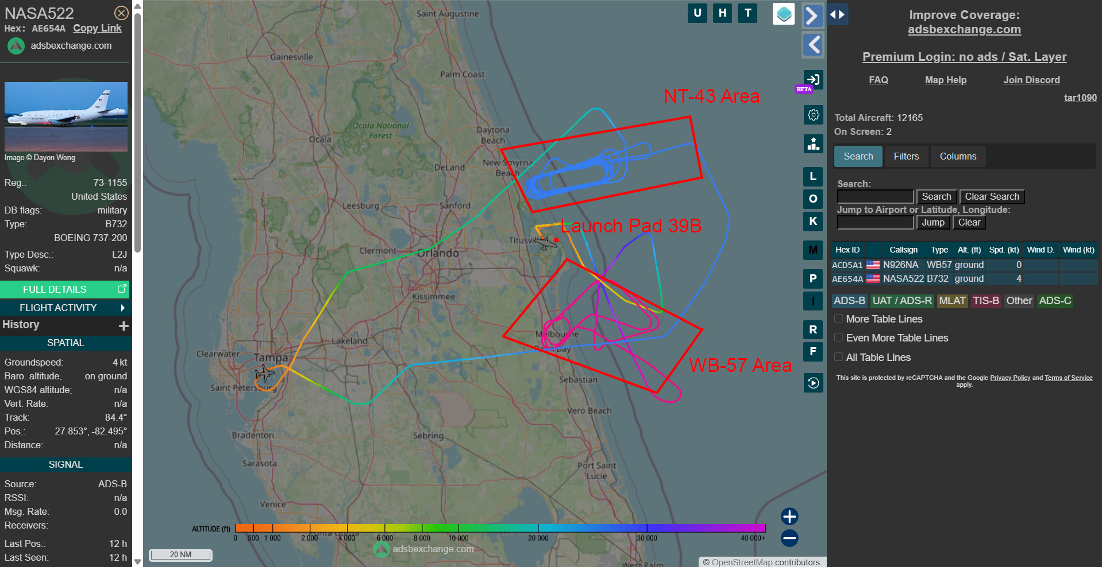Screen dimensions: 1102x567
Task: Close the NASA522 aircraft info panel
Action: 121,13
